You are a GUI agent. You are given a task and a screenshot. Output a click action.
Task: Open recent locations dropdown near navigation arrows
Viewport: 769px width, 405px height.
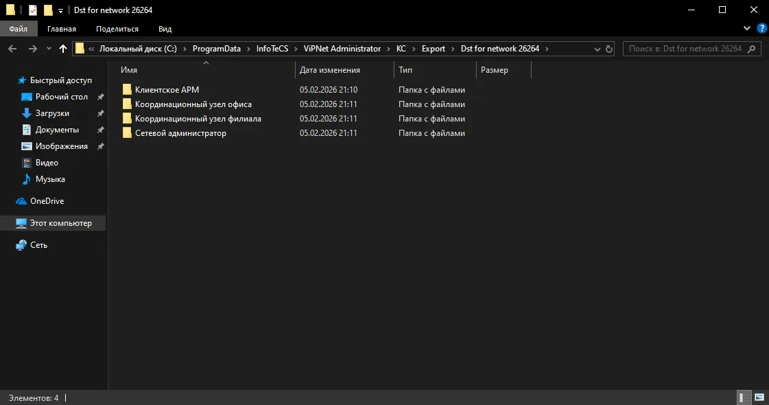coord(49,49)
